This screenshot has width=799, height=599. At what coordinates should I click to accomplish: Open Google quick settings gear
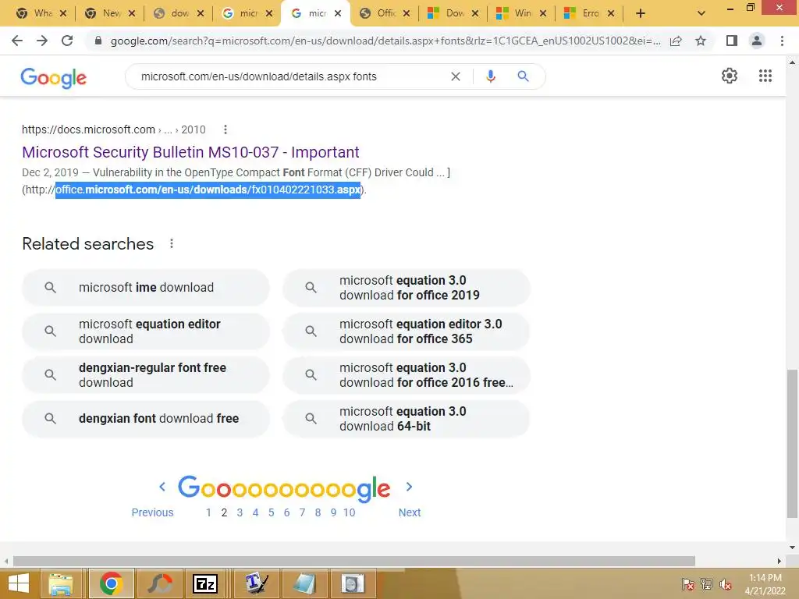point(730,76)
